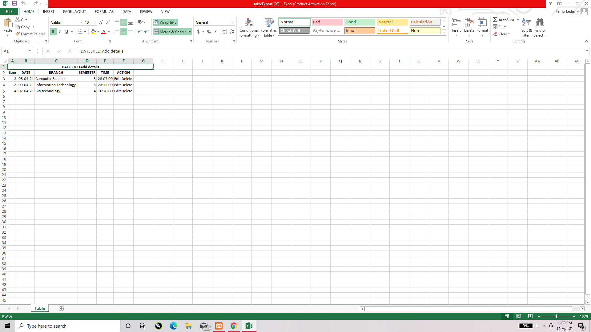Open Chrome from the Windows taskbar

point(234,326)
